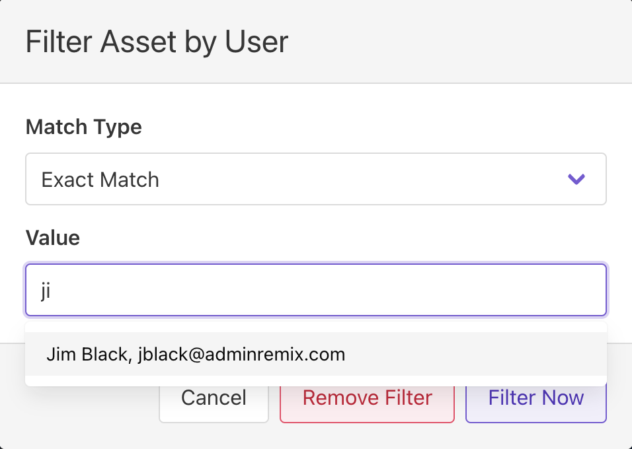Focus the Value input containing "ji"

(315, 291)
